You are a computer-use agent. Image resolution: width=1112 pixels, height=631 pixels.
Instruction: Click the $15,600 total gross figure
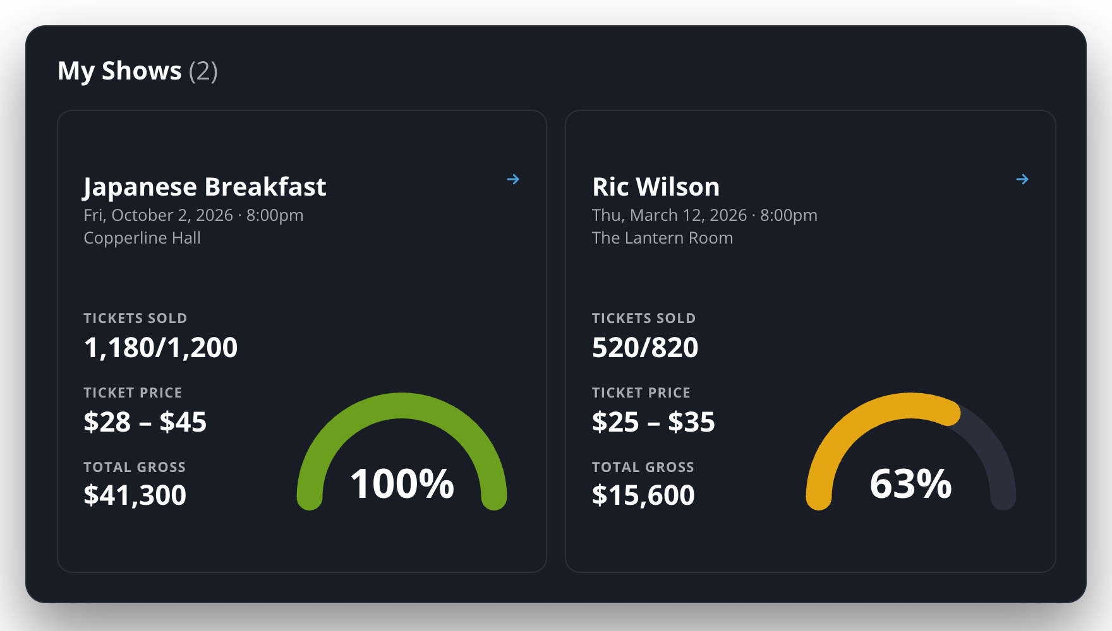[643, 495]
